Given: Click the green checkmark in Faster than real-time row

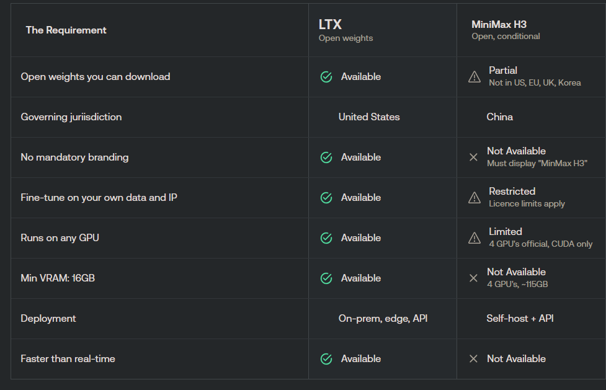Looking at the screenshot, I should [x=326, y=359].
